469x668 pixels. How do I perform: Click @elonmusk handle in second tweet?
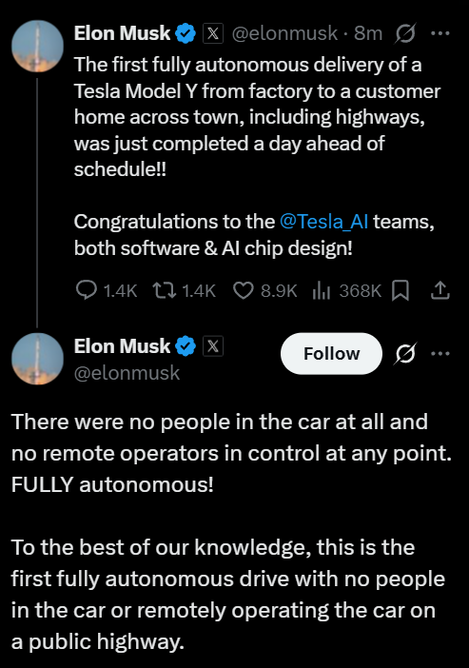[127, 373]
